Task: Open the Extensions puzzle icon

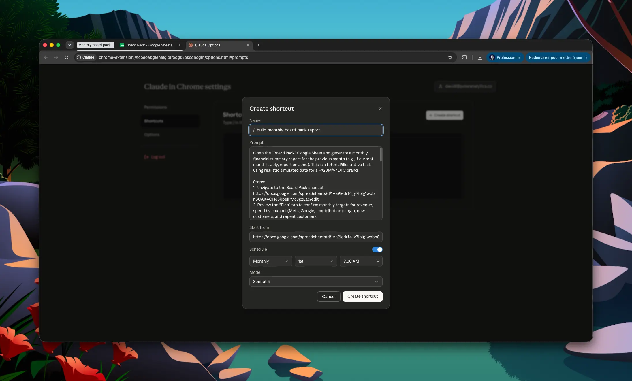Action: pyautogui.click(x=464, y=57)
